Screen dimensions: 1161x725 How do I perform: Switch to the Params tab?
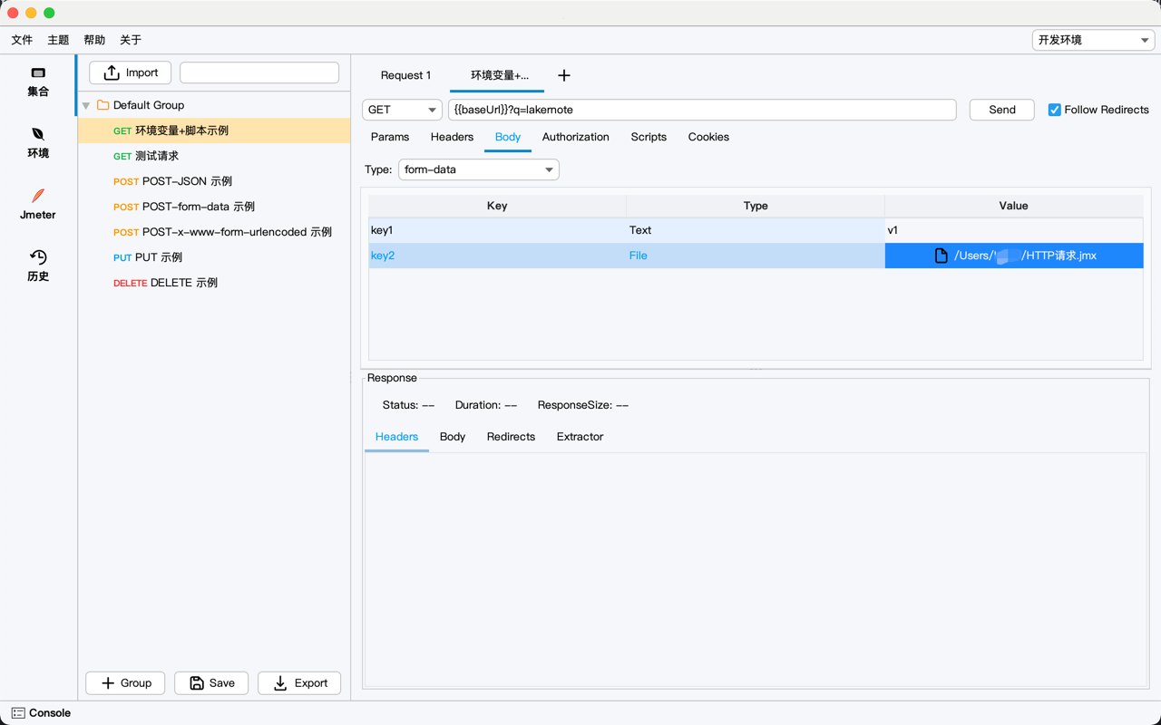click(390, 137)
